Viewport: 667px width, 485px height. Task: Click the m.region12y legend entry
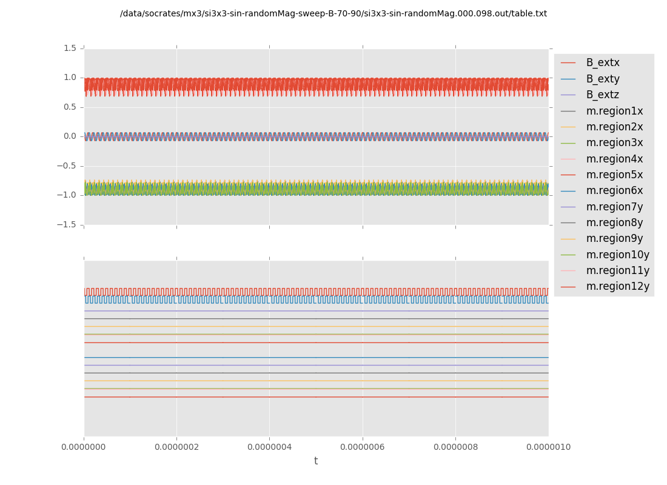tap(617, 286)
